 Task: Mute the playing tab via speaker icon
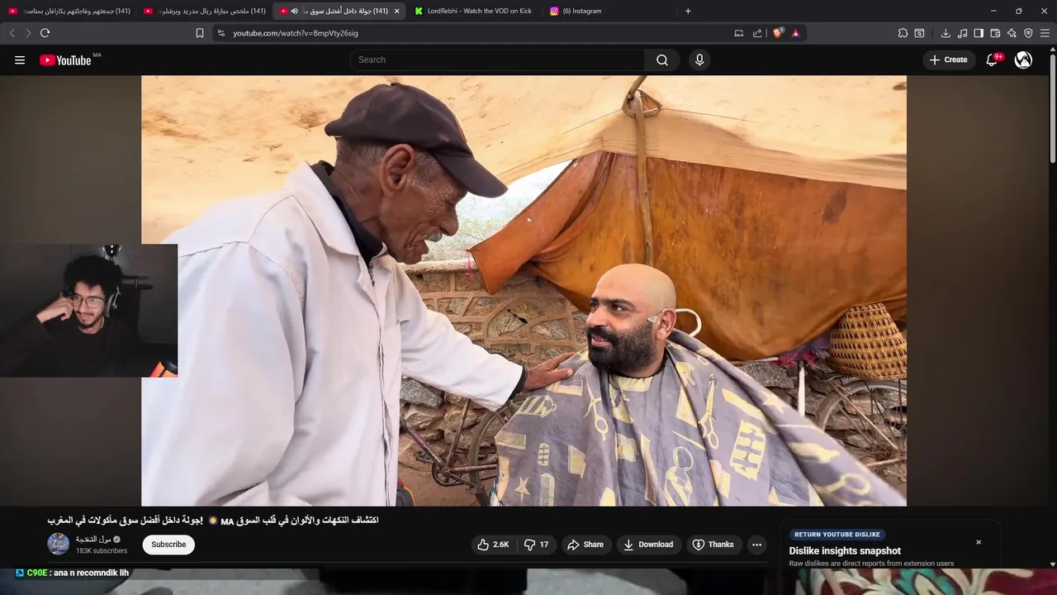295,11
